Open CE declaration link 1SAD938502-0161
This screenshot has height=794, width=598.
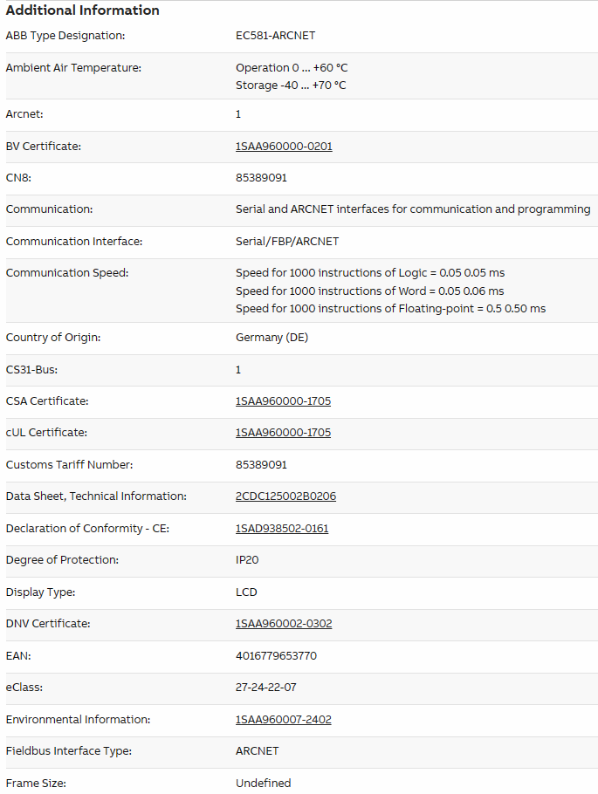click(282, 529)
